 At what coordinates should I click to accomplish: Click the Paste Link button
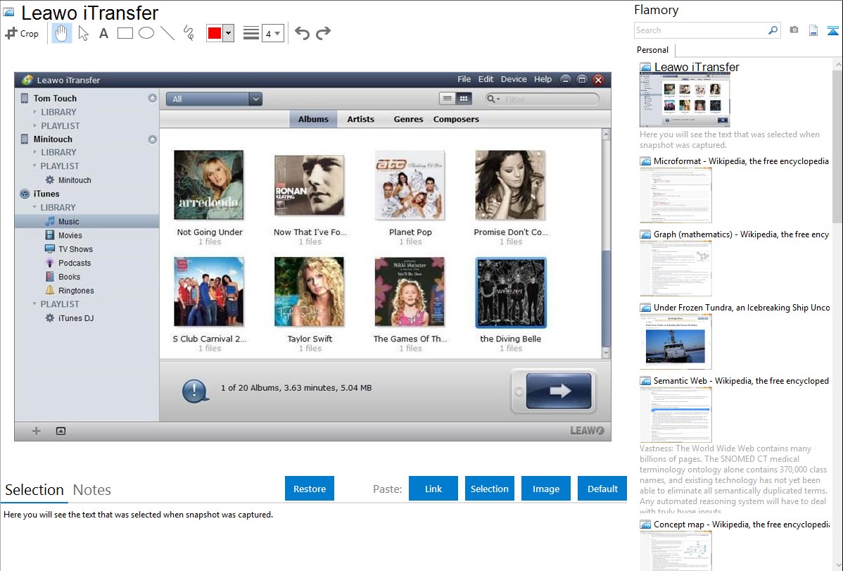click(x=433, y=489)
